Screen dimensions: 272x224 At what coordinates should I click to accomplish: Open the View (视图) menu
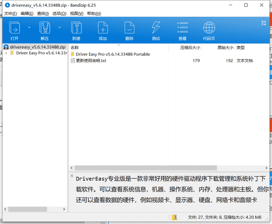click(x=76, y=14)
